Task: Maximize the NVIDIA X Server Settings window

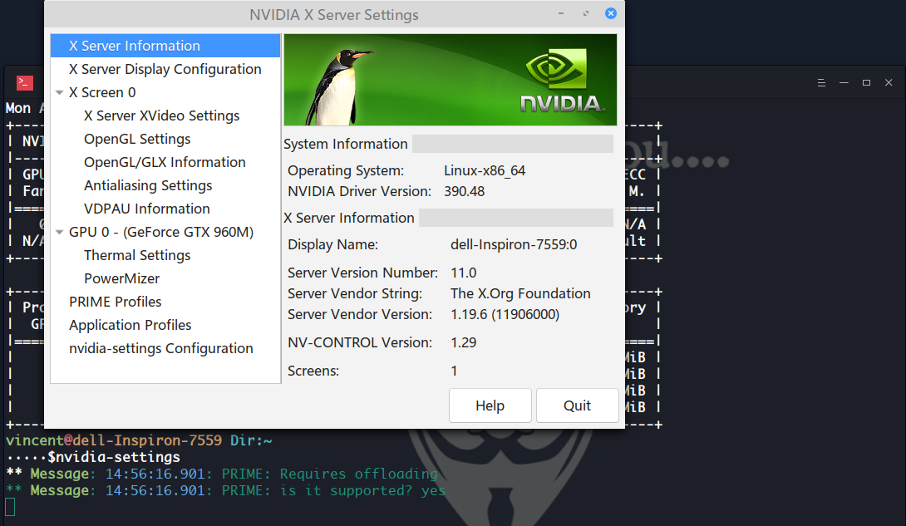Action: tap(586, 13)
